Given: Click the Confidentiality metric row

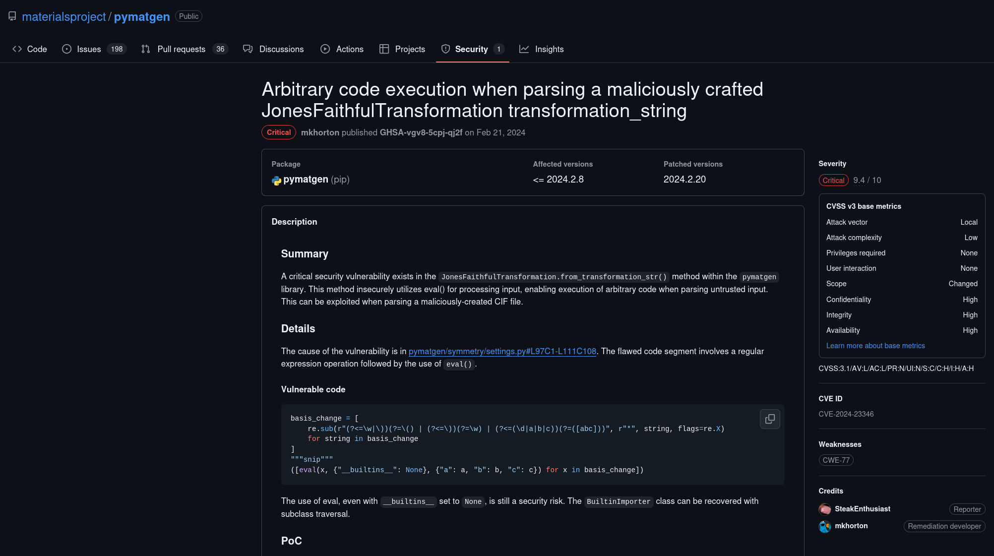Looking at the screenshot, I should (x=902, y=300).
